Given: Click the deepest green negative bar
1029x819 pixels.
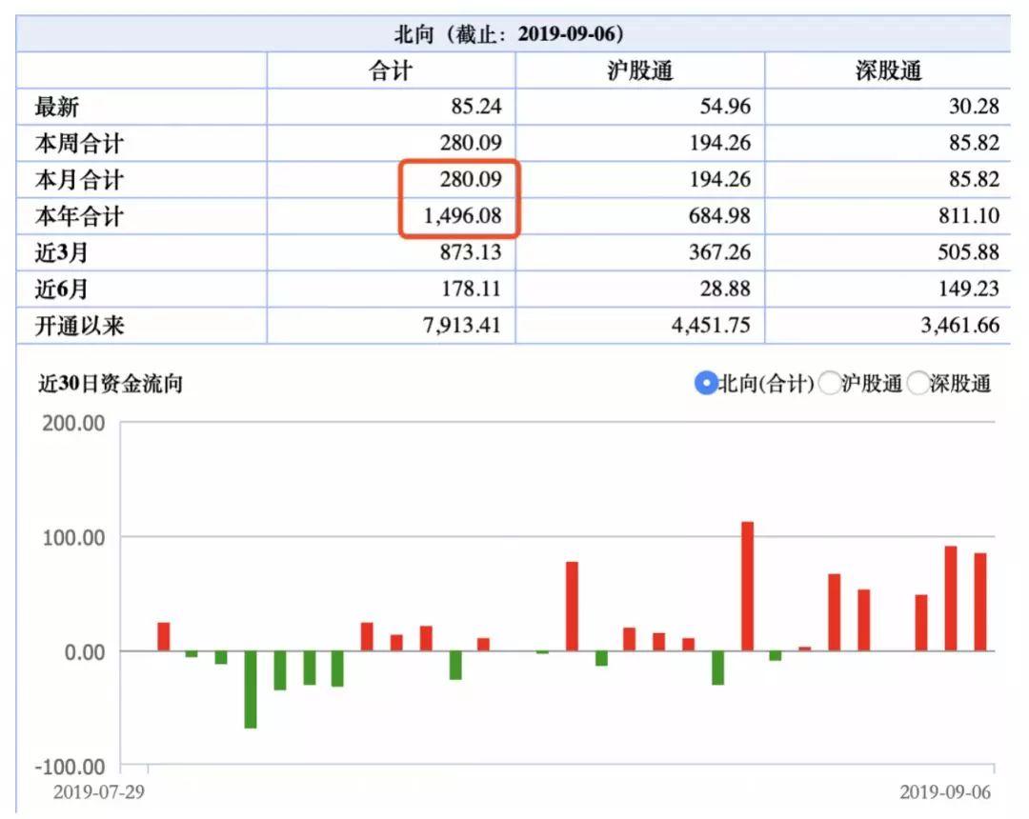Looking at the screenshot, I should [251, 689].
